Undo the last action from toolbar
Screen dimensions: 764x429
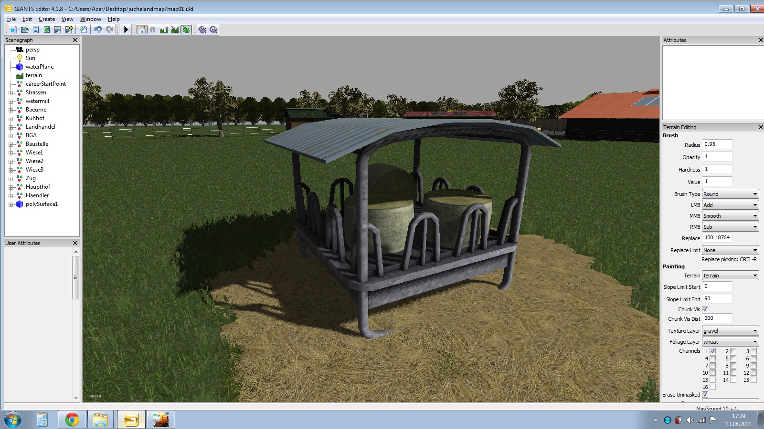click(98, 30)
